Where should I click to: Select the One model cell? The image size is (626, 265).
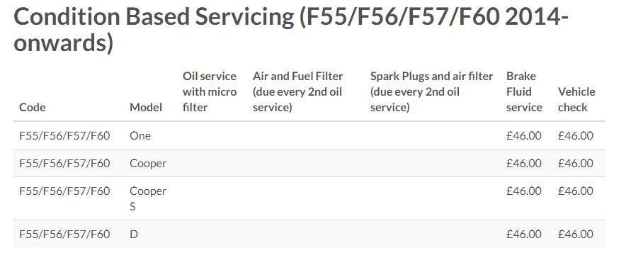(140, 136)
